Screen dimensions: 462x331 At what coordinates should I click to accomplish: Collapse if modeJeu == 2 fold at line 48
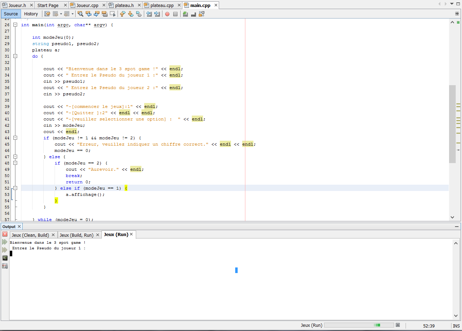click(x=15, y=163)
